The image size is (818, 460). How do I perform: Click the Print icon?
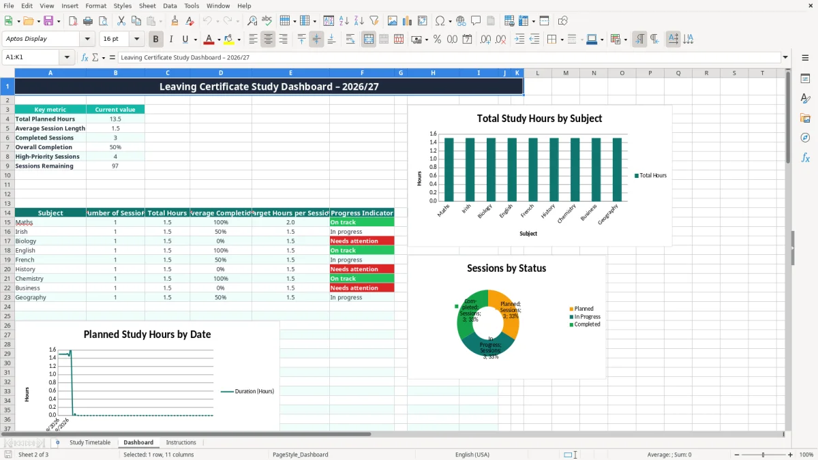coord(89,21)
